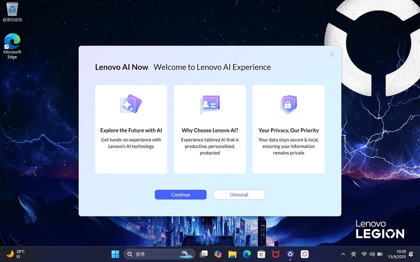Image resolution: width=420 pixels, height=262 pixels.
Task: Click 'Experience tailored AI that is productive' description
Action: 210,146
